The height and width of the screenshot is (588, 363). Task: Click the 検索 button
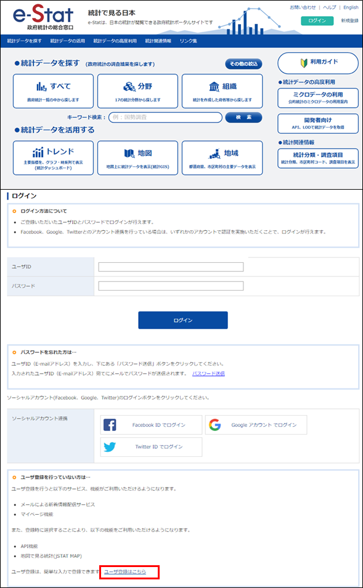[x=243, y=118]
